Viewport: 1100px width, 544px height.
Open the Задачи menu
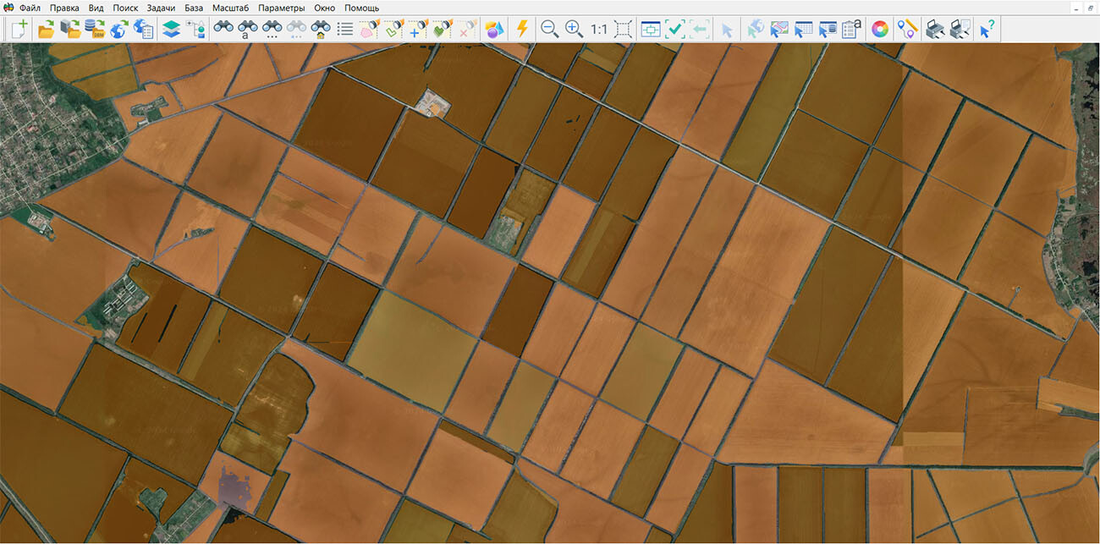[x=161, y=8]
